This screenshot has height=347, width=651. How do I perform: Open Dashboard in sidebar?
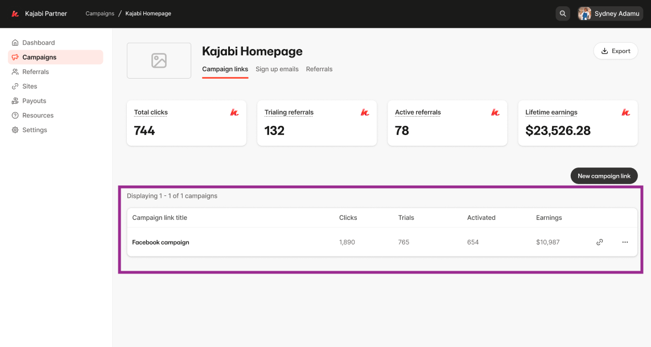coord(56,42)
